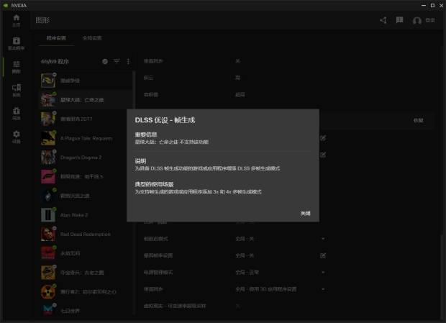Viewport: 446px width, 323px height.
Task: Click the settings panel scrollbar on right
Action: (442, 276)
